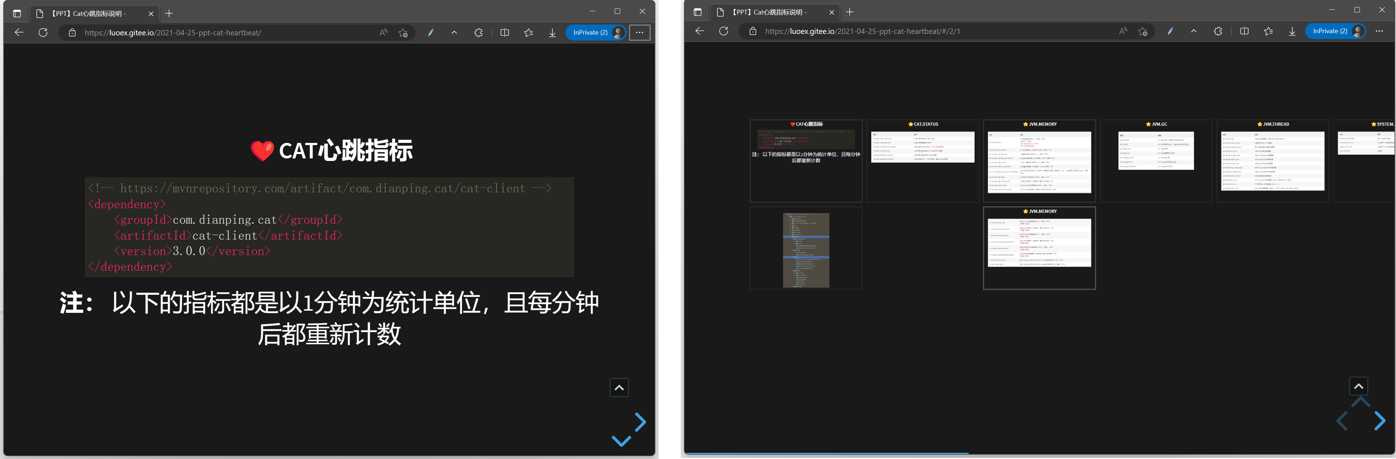
Task: Add page to favorites in right window
Action: point(1143,31)
